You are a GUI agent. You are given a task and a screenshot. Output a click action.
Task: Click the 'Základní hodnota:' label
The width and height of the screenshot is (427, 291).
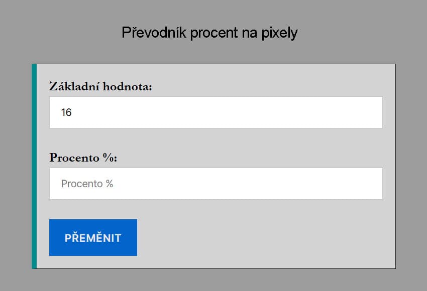(x=100, y=86)
